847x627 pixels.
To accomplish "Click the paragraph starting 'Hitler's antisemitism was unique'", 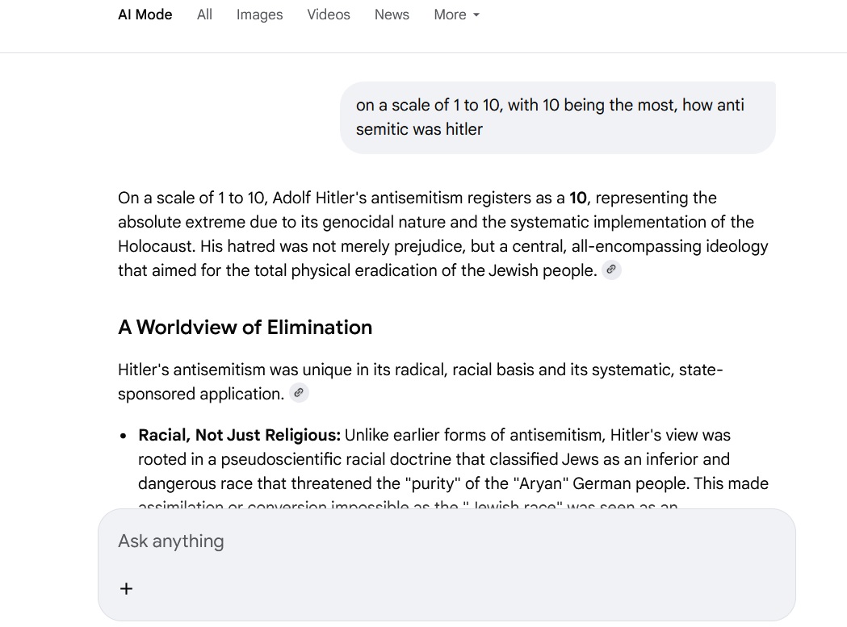I will pos(420,382).
